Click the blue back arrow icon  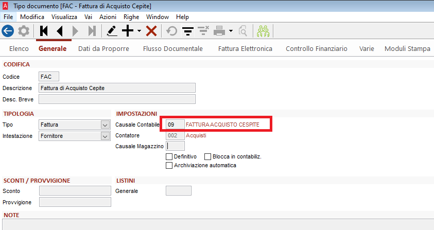click(8, 31)
